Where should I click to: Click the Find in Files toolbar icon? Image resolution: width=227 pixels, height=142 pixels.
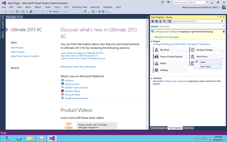(85, 12)
